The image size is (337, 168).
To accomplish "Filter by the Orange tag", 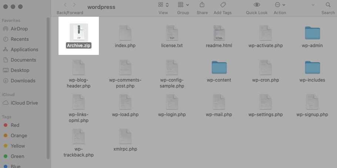I will click(15, 135).
